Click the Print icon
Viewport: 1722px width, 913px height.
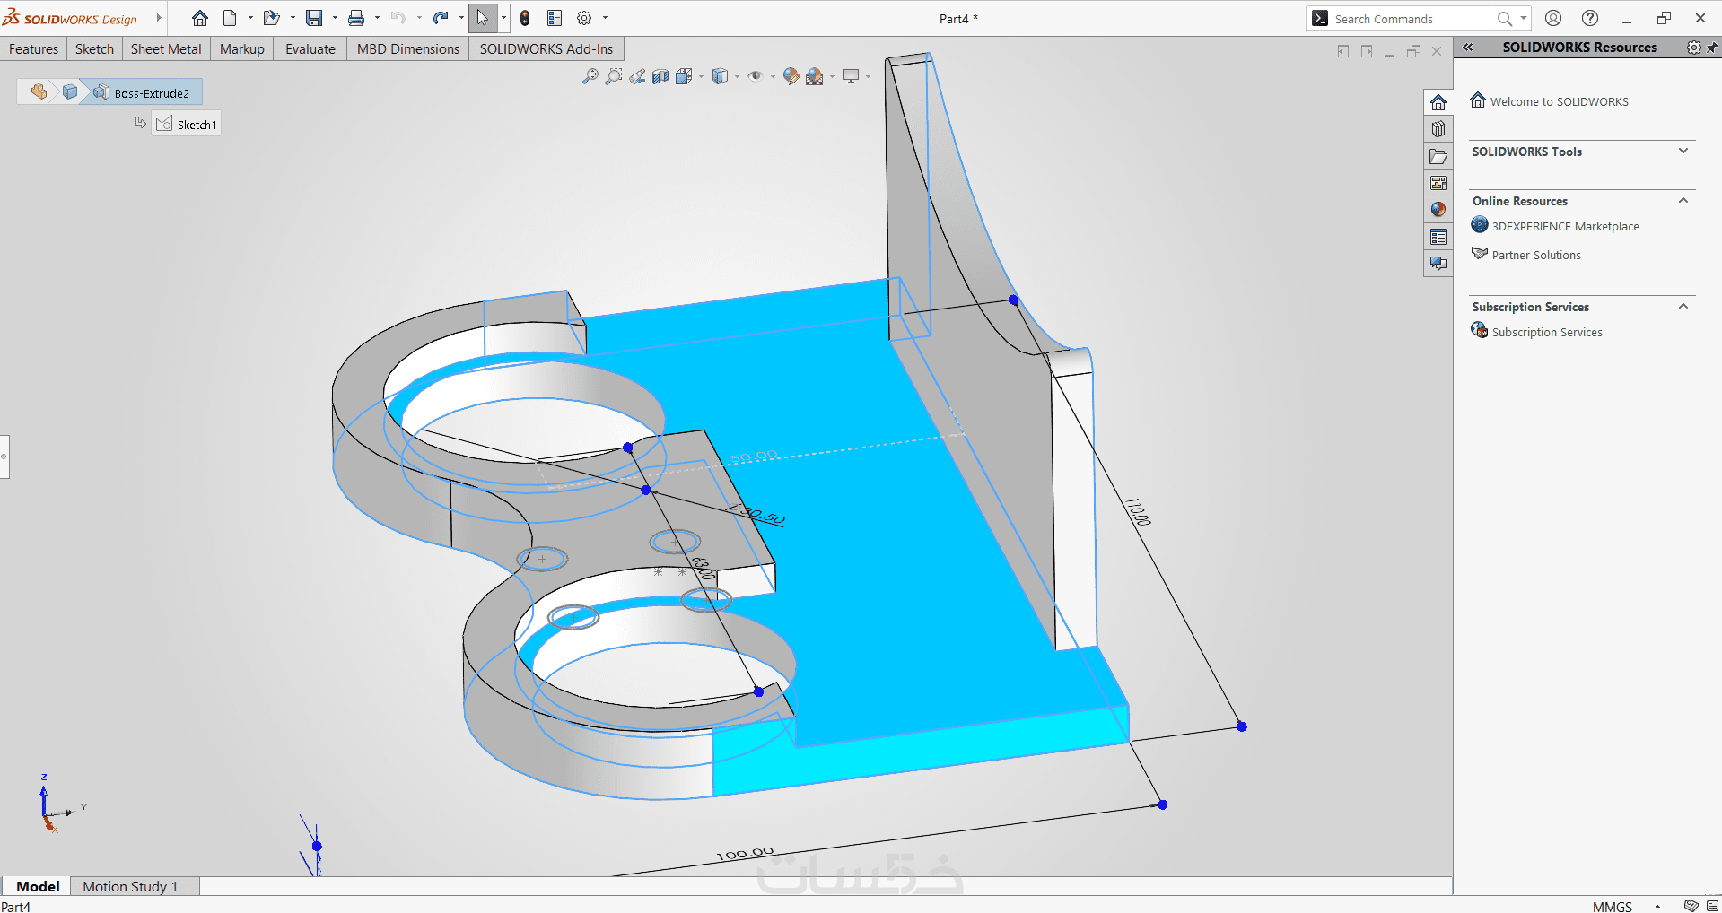pos(356,18)
